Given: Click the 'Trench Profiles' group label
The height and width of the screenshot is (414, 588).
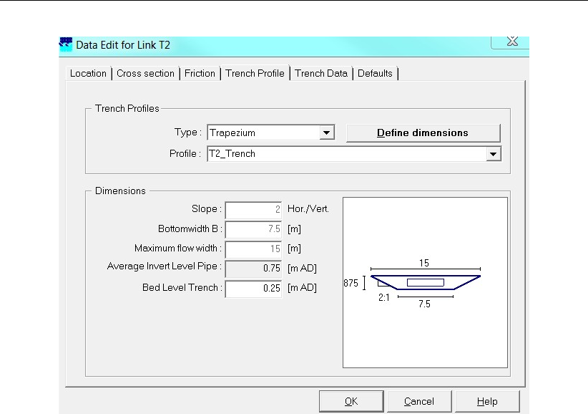Looking at the screenshot, I should (127, 108).
